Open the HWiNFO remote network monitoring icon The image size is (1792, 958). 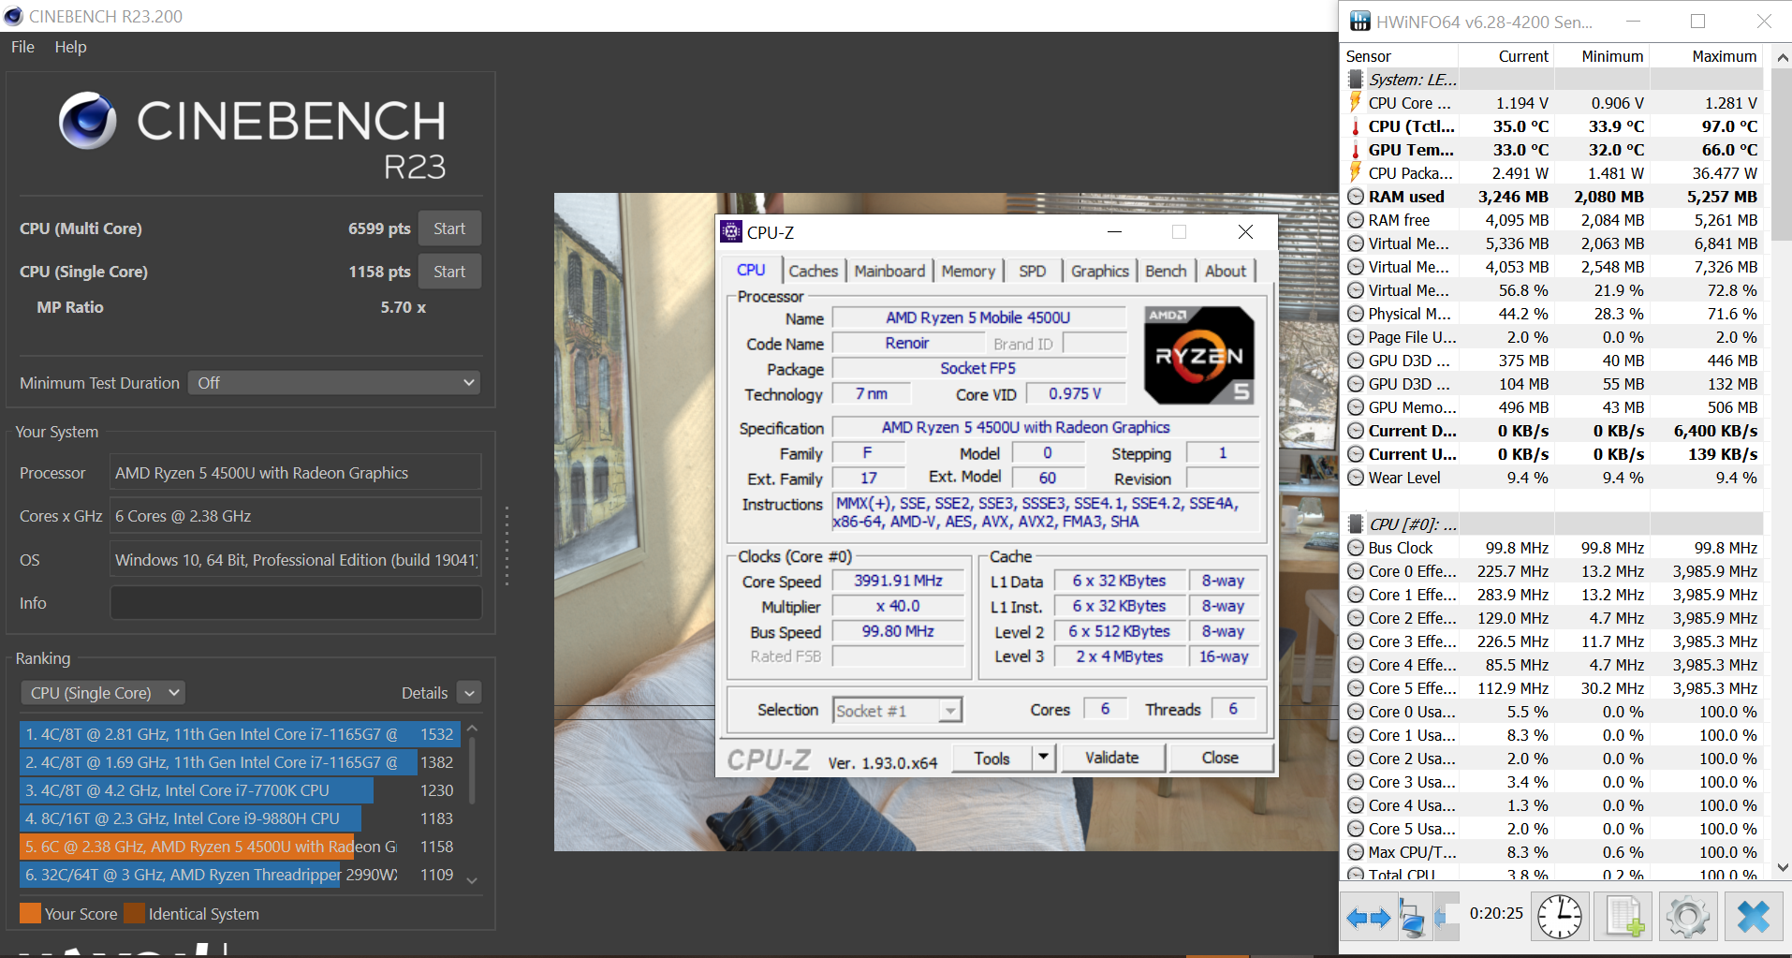[1413, 917]
